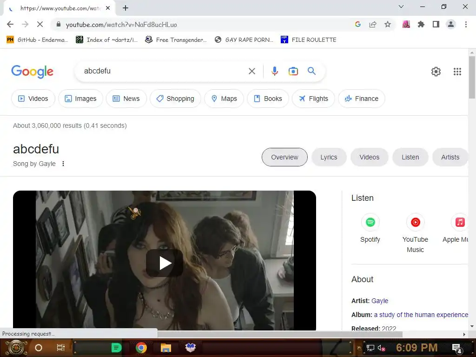Select the Videos chip in song panel
Viewport: 476px width, 357px height.
coord(369,157)
